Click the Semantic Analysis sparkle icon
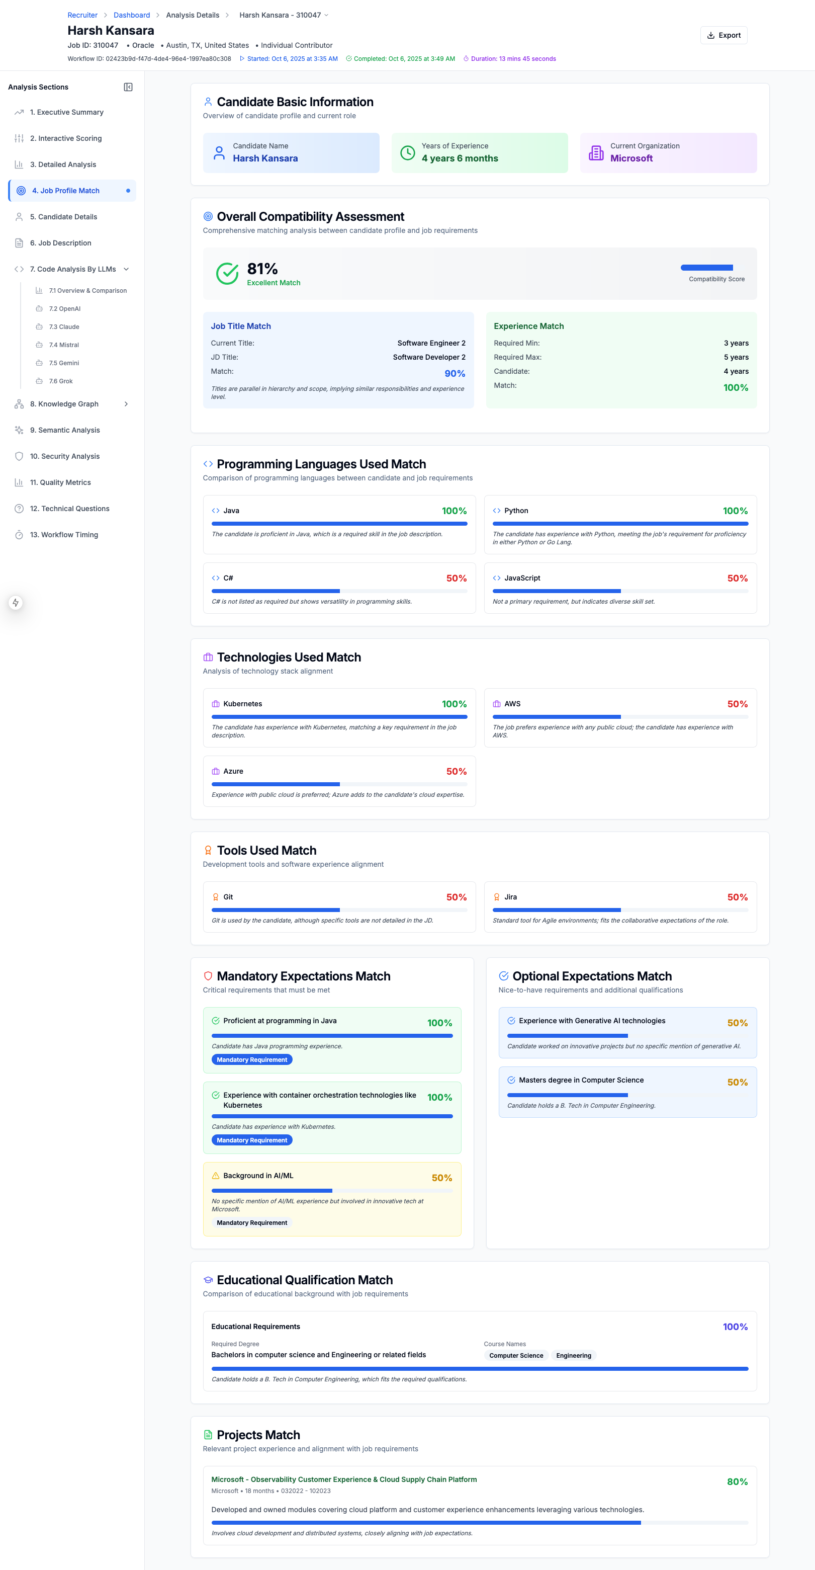 point(19,430)
